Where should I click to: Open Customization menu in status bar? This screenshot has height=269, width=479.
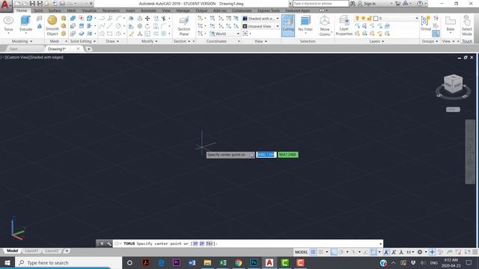(475, 252)
